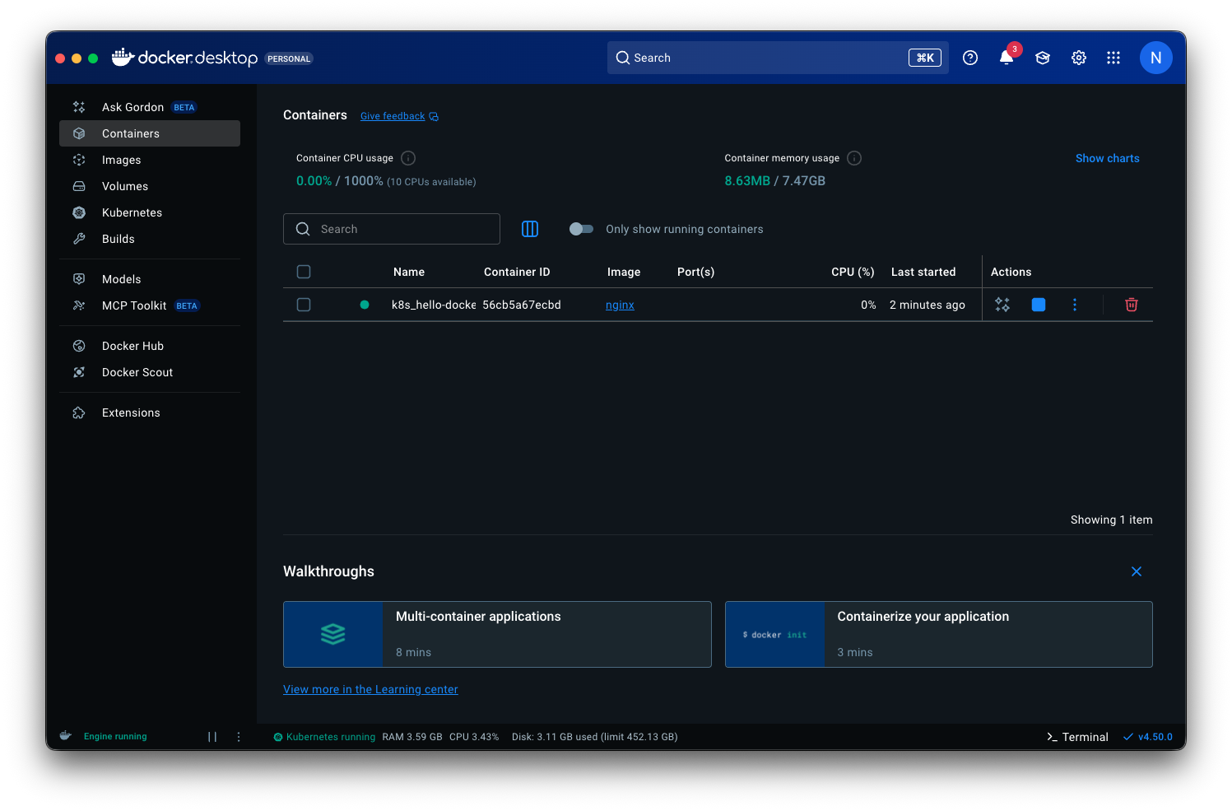
Task: Close the Walkthroughs section
Action: point(1137,571)
